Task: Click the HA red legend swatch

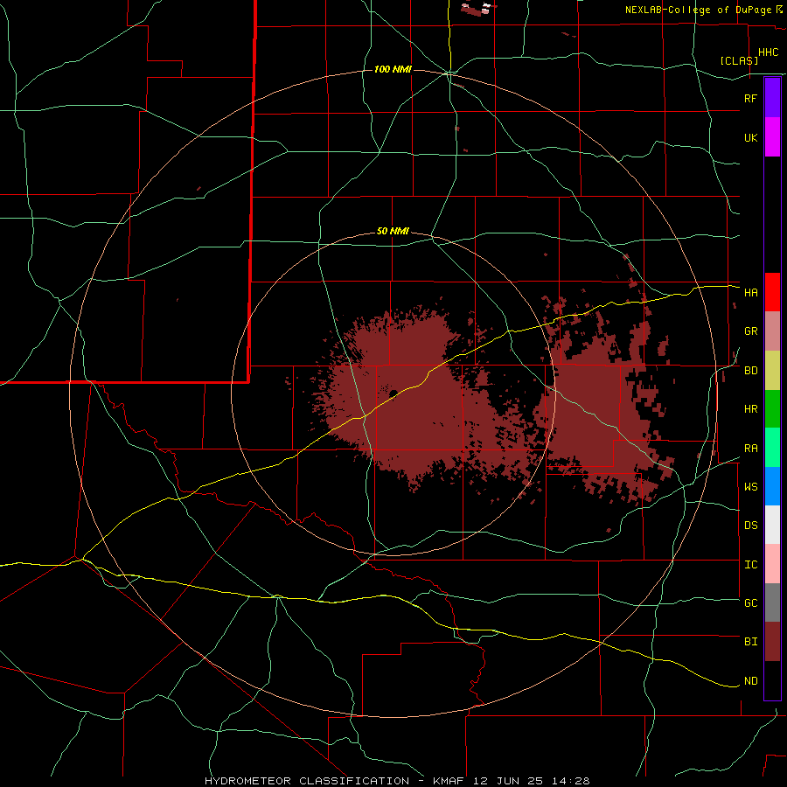Action: (x=772, y=292)
